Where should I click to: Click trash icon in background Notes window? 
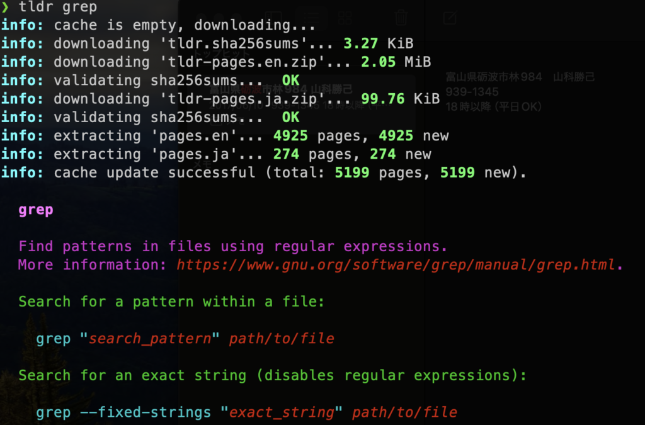click(x=401, y=18)
